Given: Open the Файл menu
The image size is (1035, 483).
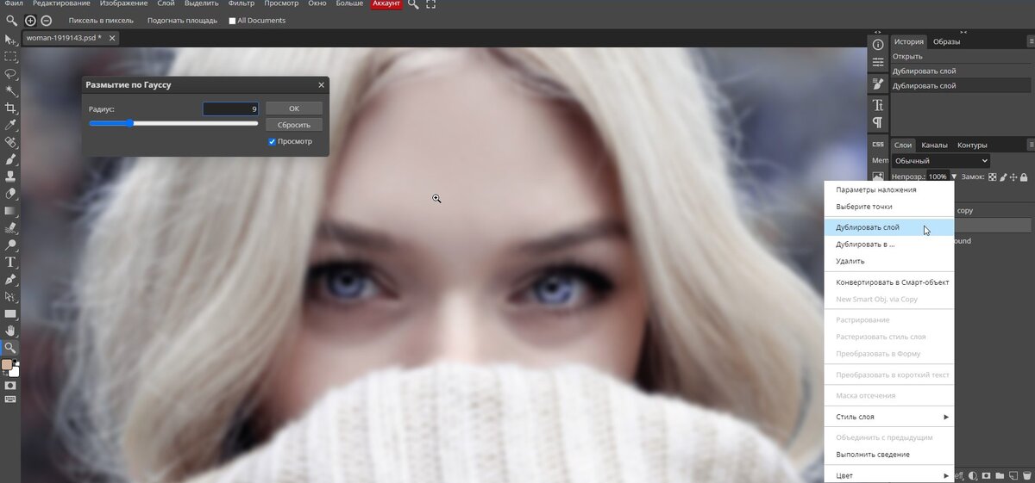Looking at the screenshot, I should pos(14,4).
